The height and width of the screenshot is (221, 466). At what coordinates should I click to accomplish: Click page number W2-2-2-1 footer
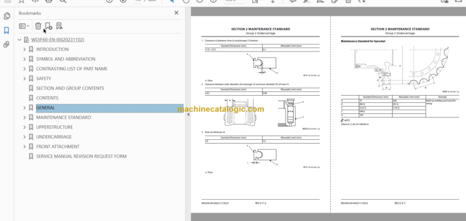point(400,203)
